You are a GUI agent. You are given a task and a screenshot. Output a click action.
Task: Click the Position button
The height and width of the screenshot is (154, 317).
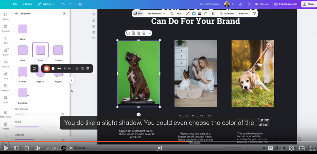[x=243, y=14]
